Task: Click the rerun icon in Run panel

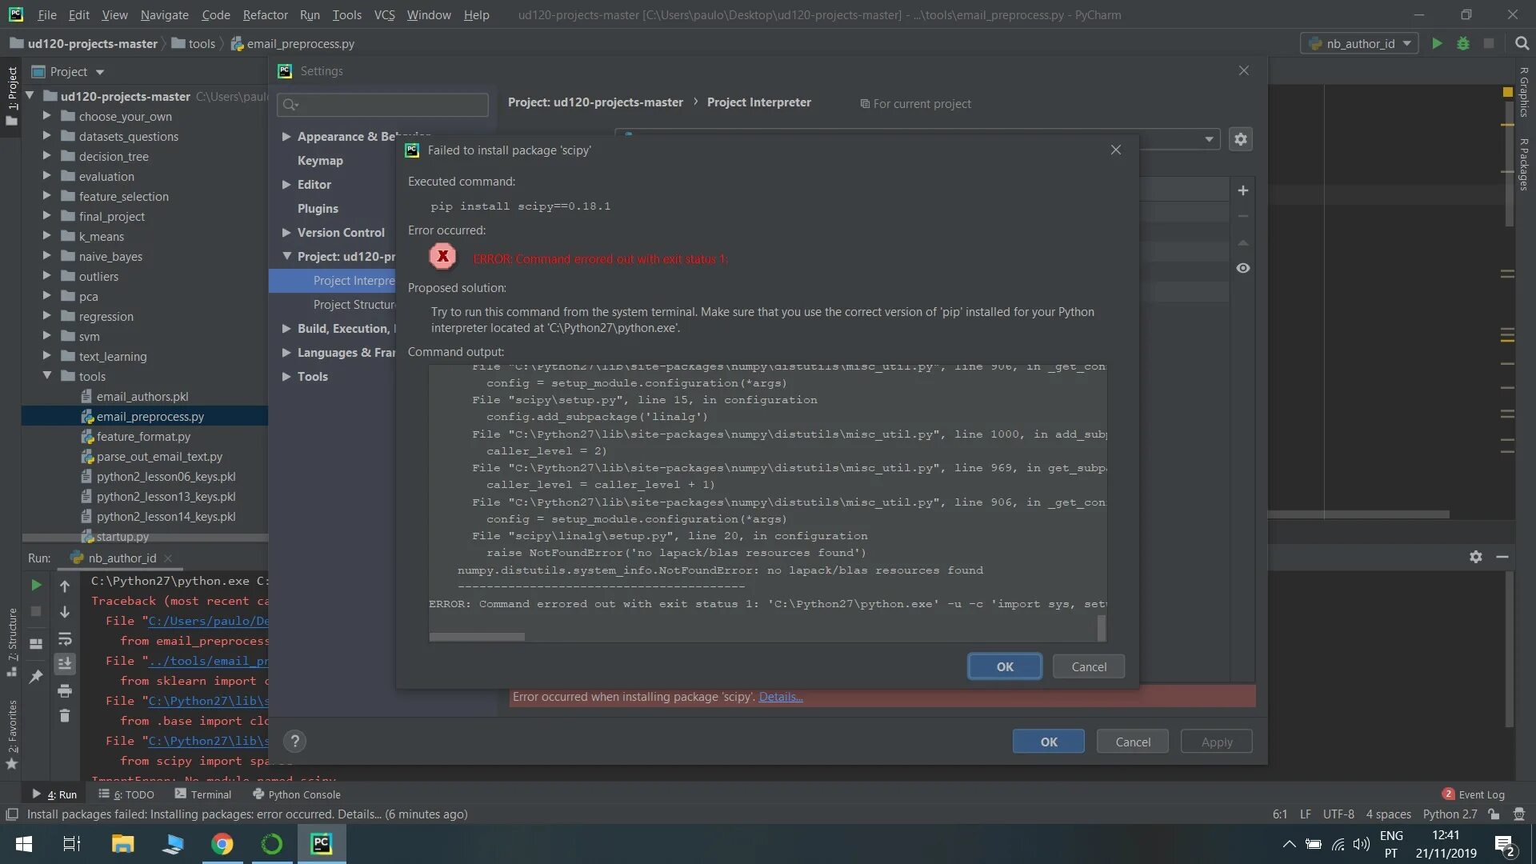Action: point(36,586)
